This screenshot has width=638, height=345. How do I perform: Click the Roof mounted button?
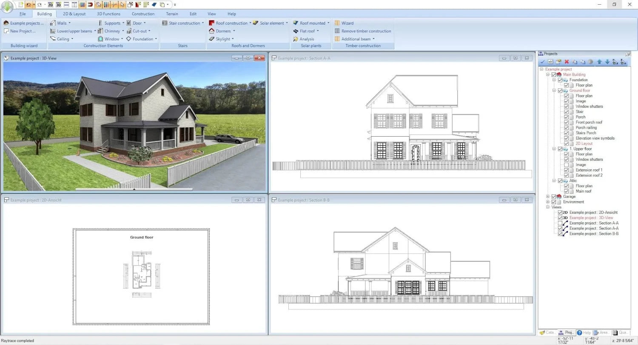(311, 23)
